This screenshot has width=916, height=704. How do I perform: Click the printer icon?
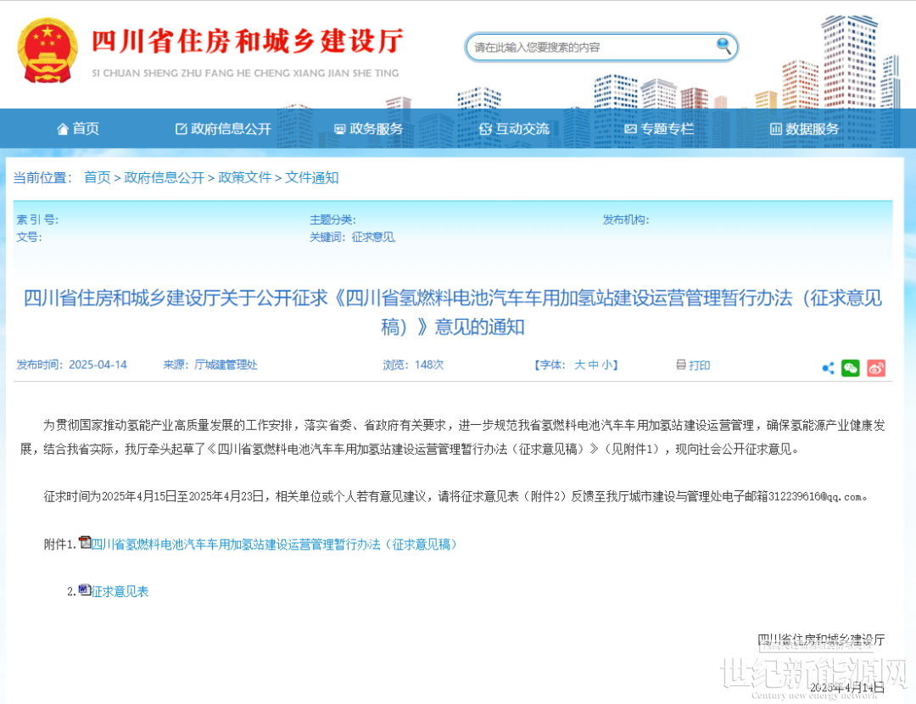[x=681, y=365]
